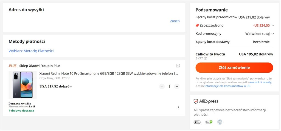Click the AliExpress shield logo

[x=196, y=101]
